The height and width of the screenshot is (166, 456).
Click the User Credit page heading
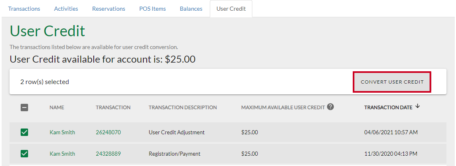tap(47, 31)
